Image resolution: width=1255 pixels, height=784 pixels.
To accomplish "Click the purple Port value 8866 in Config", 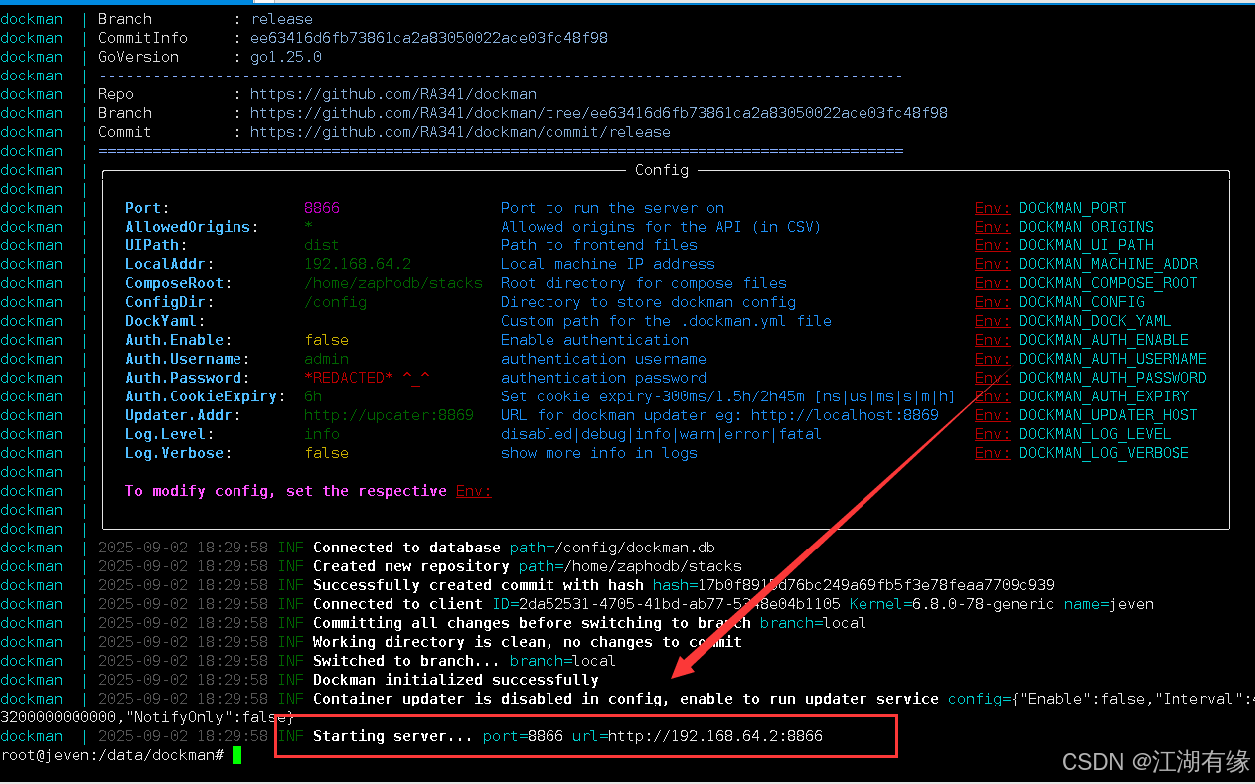I will 322,208.
